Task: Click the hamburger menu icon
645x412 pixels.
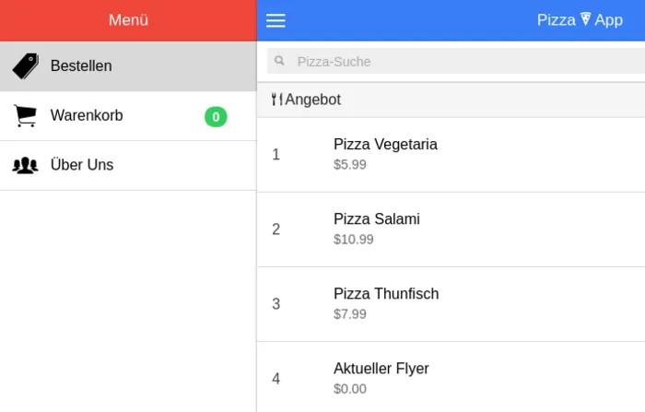Action: point(276,20)
